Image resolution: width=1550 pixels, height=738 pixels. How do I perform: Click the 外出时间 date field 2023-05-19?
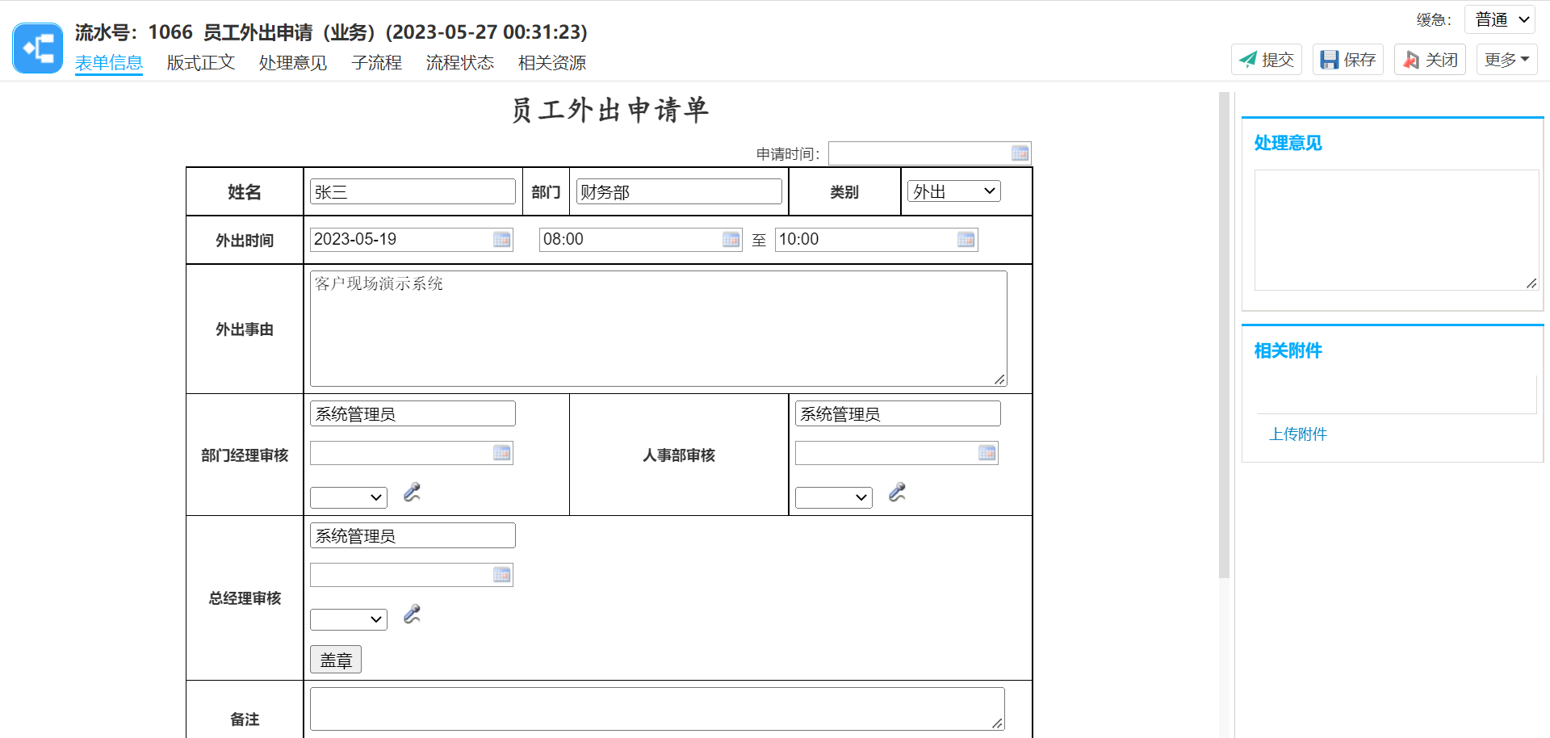pos(412,240)
